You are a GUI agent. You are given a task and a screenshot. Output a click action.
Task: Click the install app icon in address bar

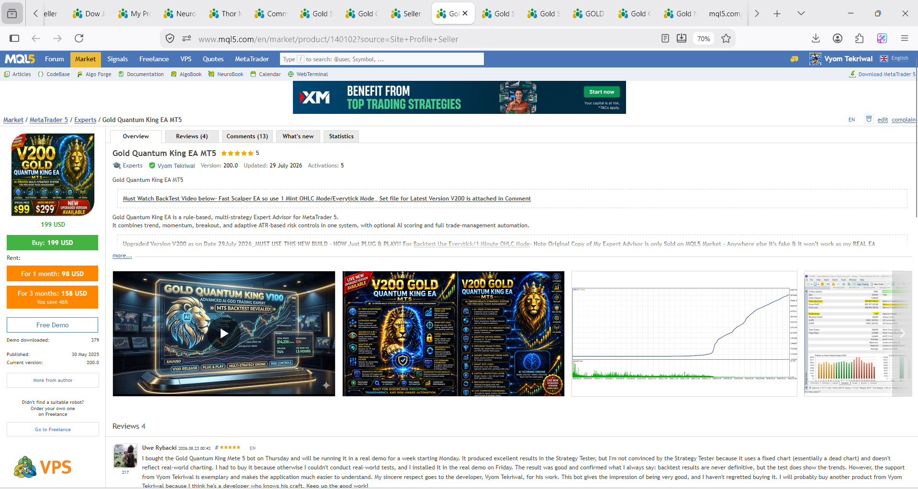(x=682, y=38)
